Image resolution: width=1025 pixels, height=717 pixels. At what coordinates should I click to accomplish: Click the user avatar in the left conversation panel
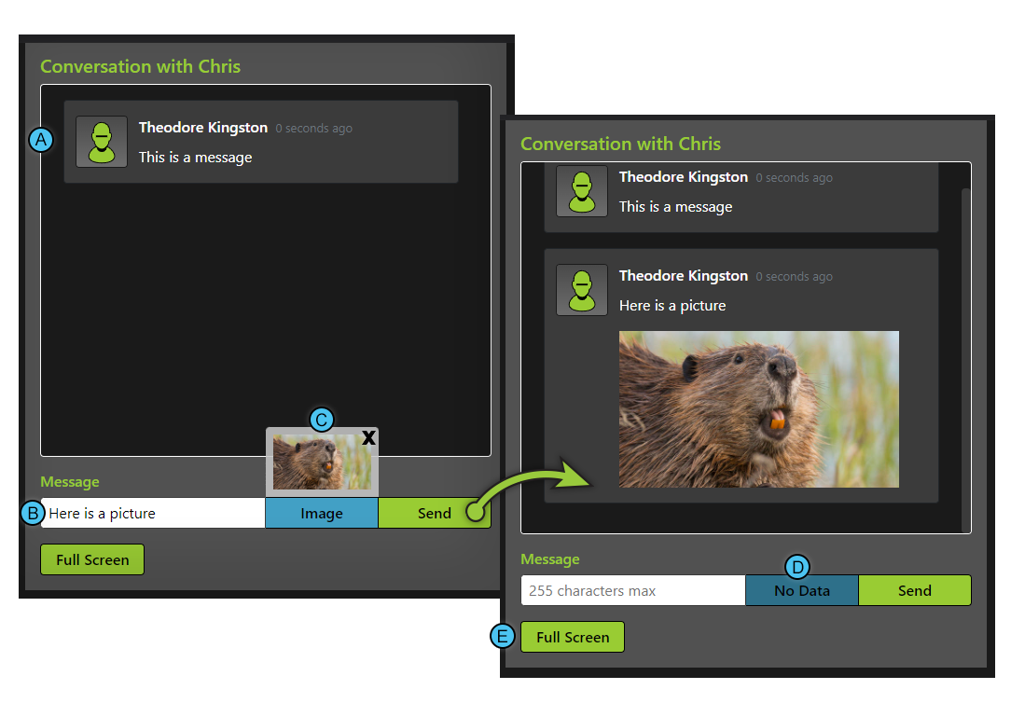click(x=102, y=142)
